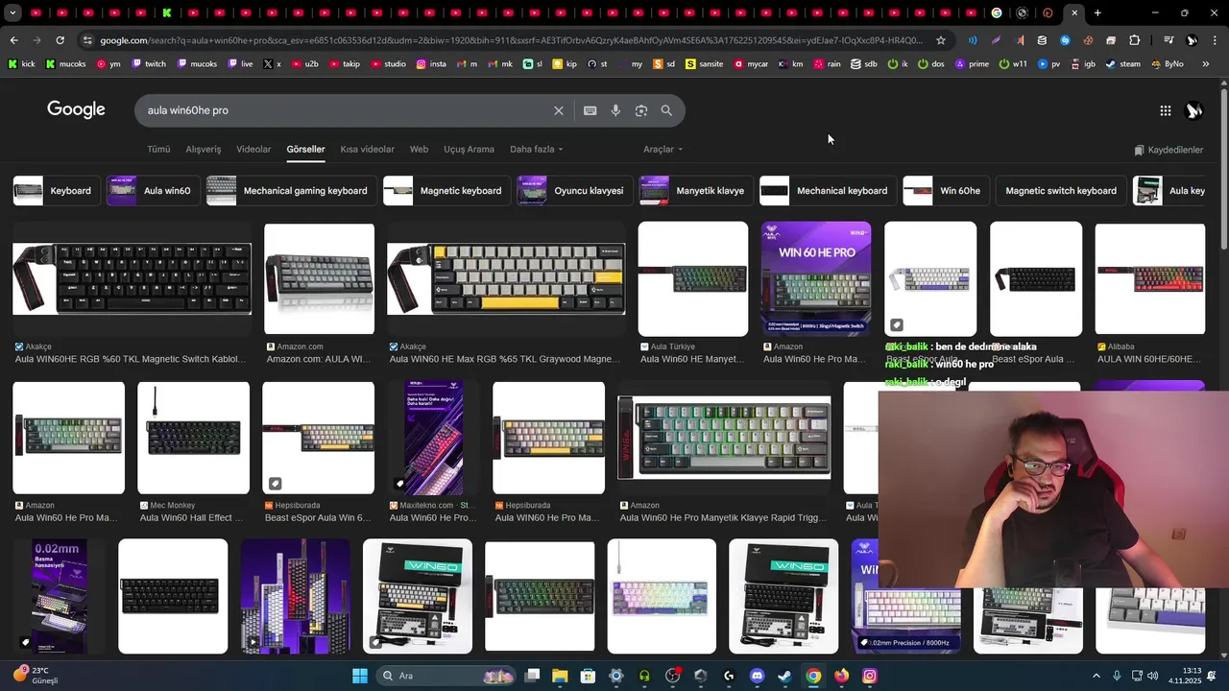Filter by the 'Aula win60' chip
This screenshot has height=691, width=1229.
tap(153, 190)
